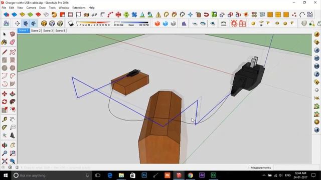Click the red plus-sign toolbar icon
The image size is (321, 180).
click(x=118, y=14)
